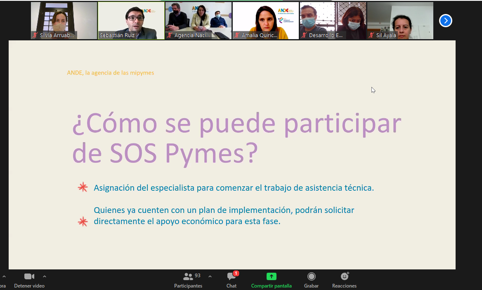Show next page of participant thumbnails
This screenshot has height=290, width=482.
(x=445, y=21)
